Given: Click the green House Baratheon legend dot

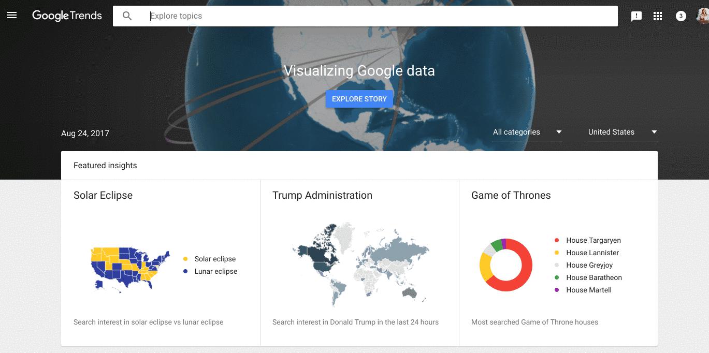Looking at the screenshot, I should tap(557, 277).
